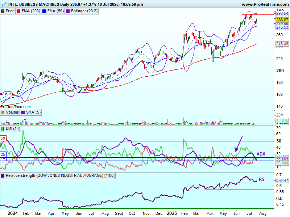
Task: Click the Nov label on time axis
Action: [146, 213]
